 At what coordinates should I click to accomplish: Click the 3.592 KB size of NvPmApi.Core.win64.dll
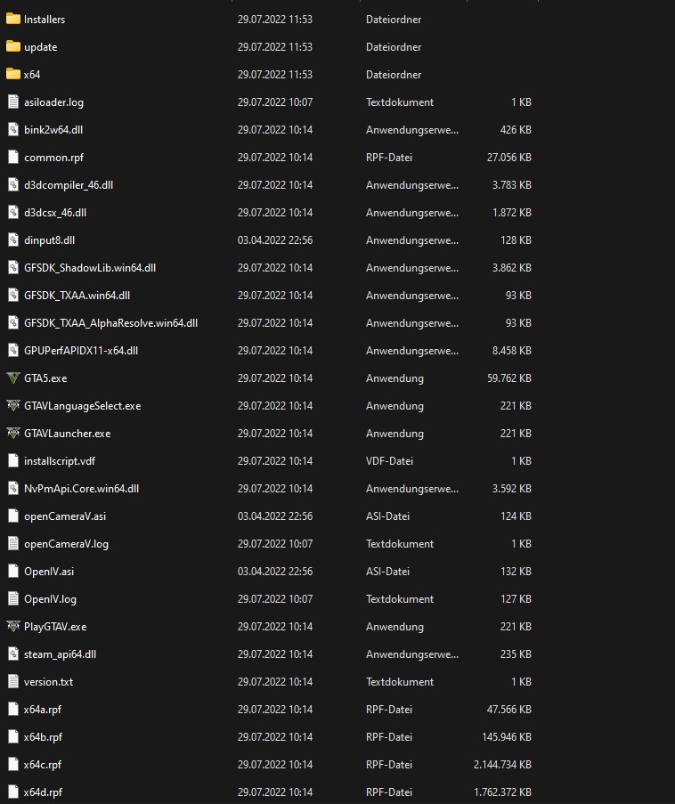[512, 489]
